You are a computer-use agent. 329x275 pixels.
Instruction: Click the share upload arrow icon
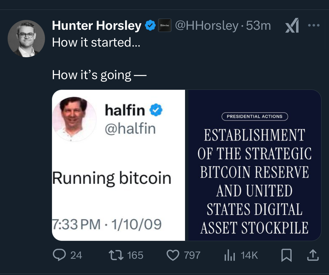[x=314, y=255]
